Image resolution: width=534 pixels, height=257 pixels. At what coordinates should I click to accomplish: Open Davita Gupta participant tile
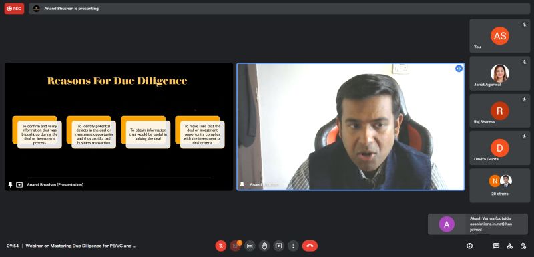[499, 148]
